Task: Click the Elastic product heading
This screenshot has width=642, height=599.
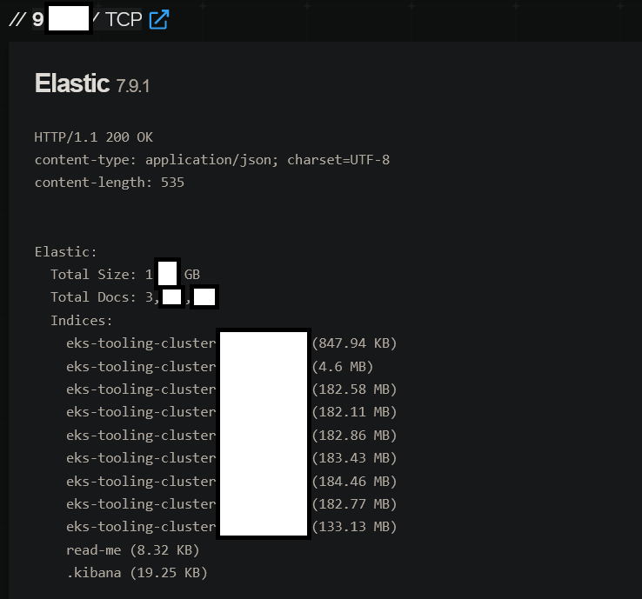Action: click(x=72, y=83)
